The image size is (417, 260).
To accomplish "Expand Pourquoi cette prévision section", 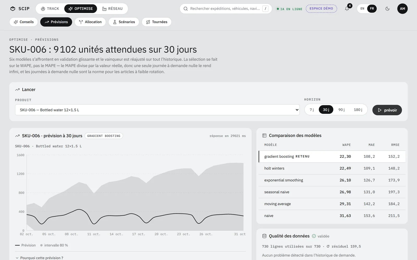I will pos(39,258).
